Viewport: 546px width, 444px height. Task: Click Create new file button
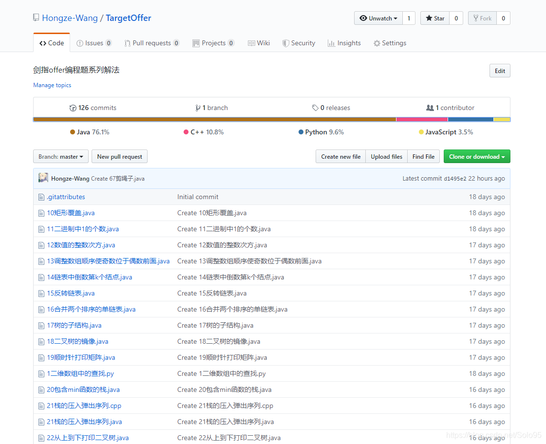340,157
